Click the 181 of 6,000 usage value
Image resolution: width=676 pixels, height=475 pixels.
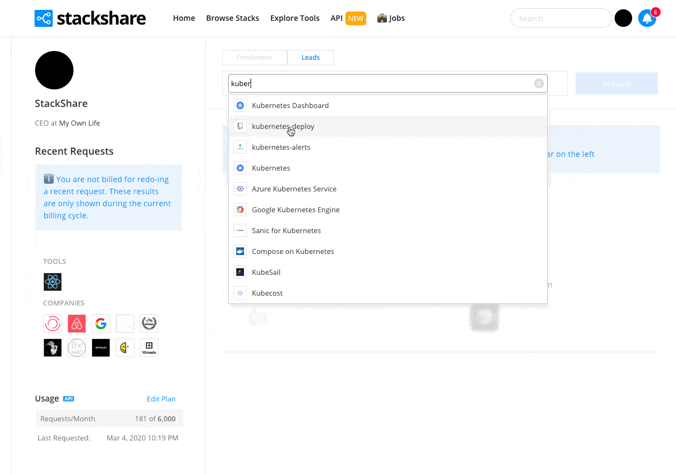155,419
